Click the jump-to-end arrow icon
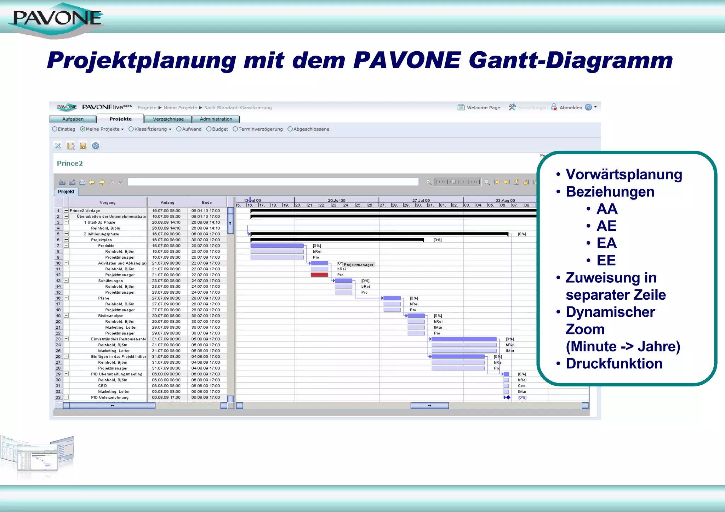725x512 pixels. (507, 182)
